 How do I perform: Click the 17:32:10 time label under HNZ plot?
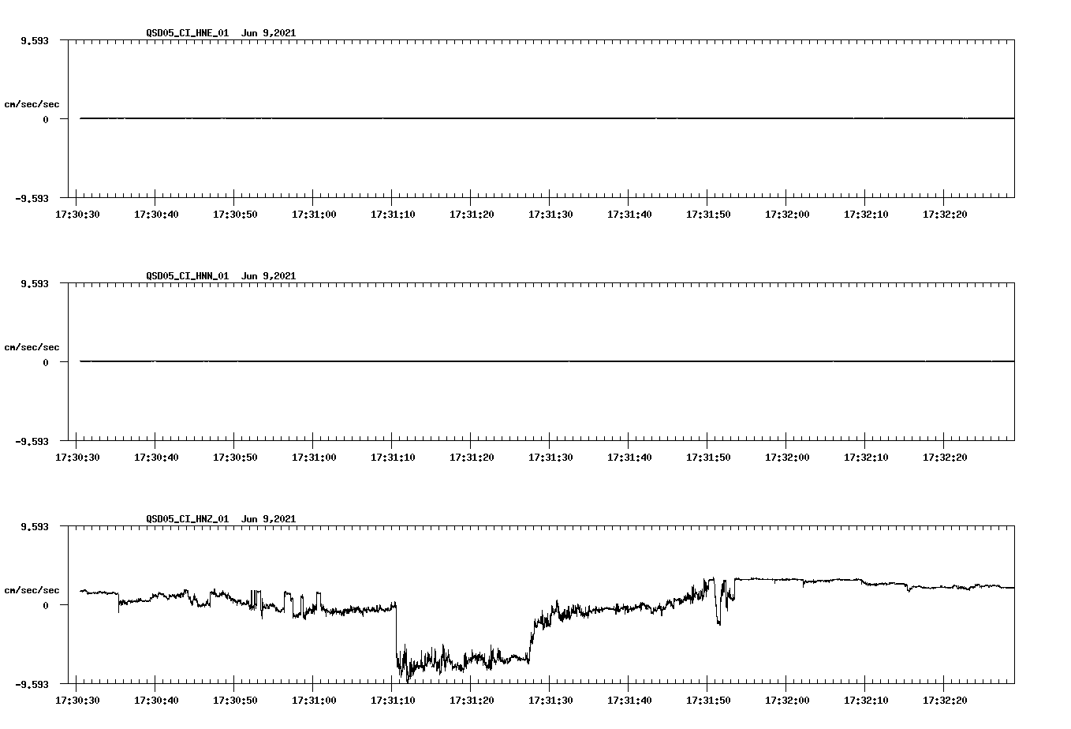(866, 701)
